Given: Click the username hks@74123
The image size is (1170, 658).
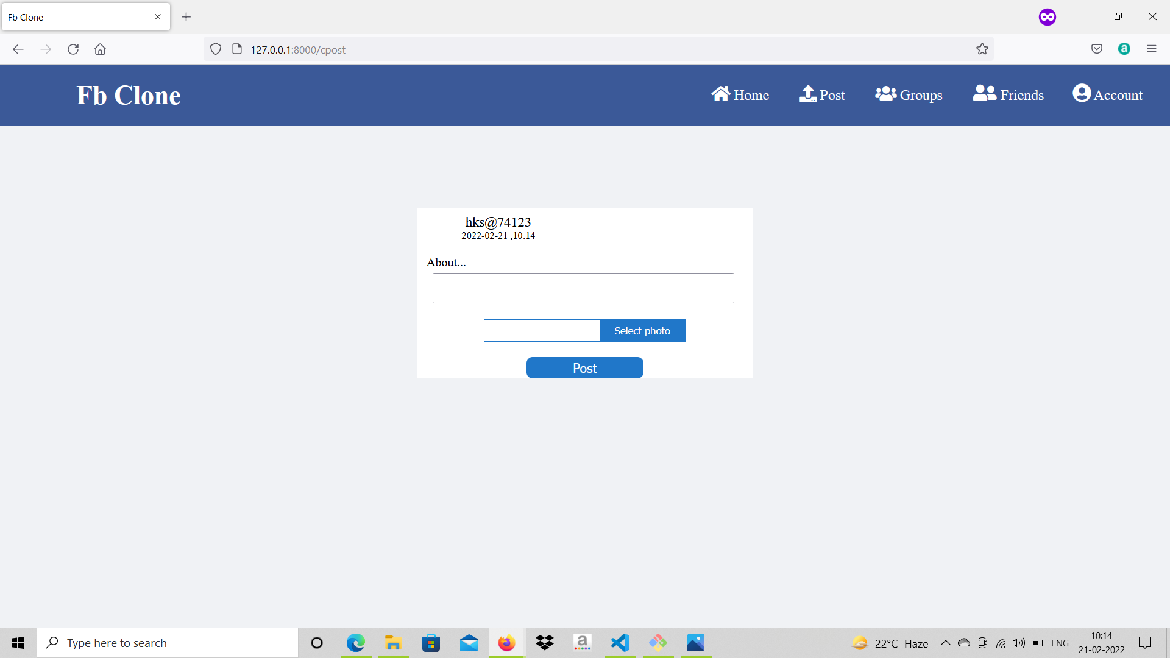Looking at the screenshot, I should pos(498,222).
